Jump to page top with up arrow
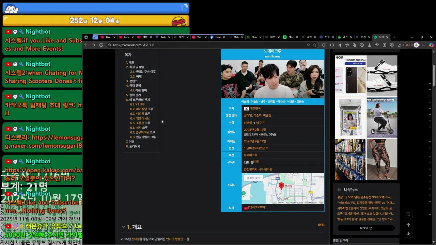436x245 pixels. (x=408, y=225)
